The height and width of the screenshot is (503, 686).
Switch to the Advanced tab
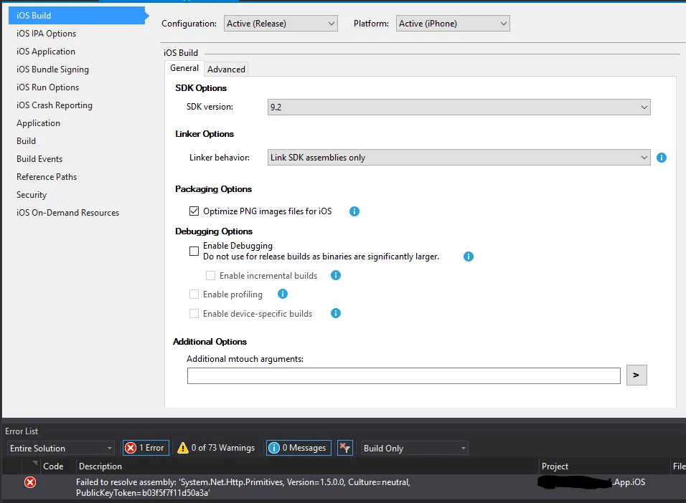226,70
